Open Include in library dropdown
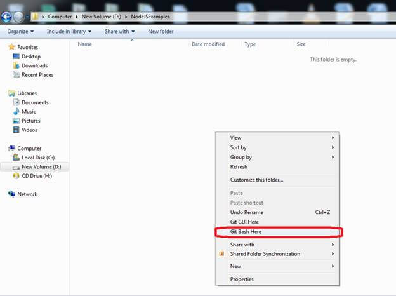The height and width of the screenshot is (296, 396). tap(69, 32)
